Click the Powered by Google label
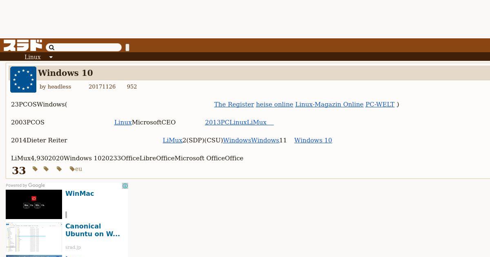Screen dimensions: 490x257 pyautogui.click(x=25, y=185)
